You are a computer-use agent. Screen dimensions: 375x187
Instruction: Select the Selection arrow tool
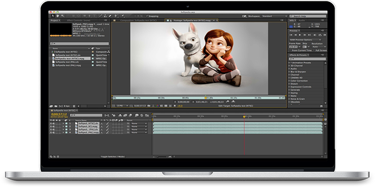click(x=53, y=16)
